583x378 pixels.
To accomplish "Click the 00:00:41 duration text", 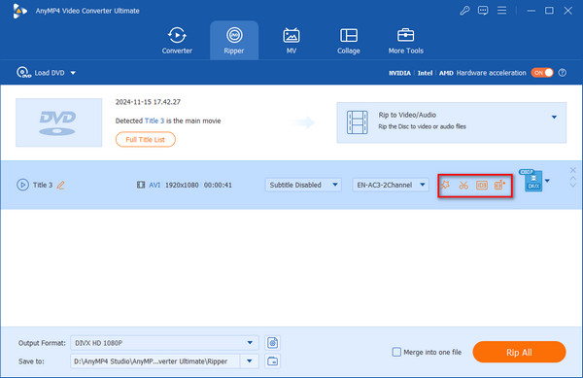I will [218, 185].
